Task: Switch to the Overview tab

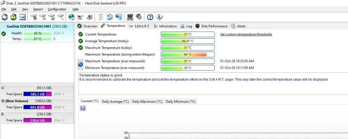Action: (87, 26)
